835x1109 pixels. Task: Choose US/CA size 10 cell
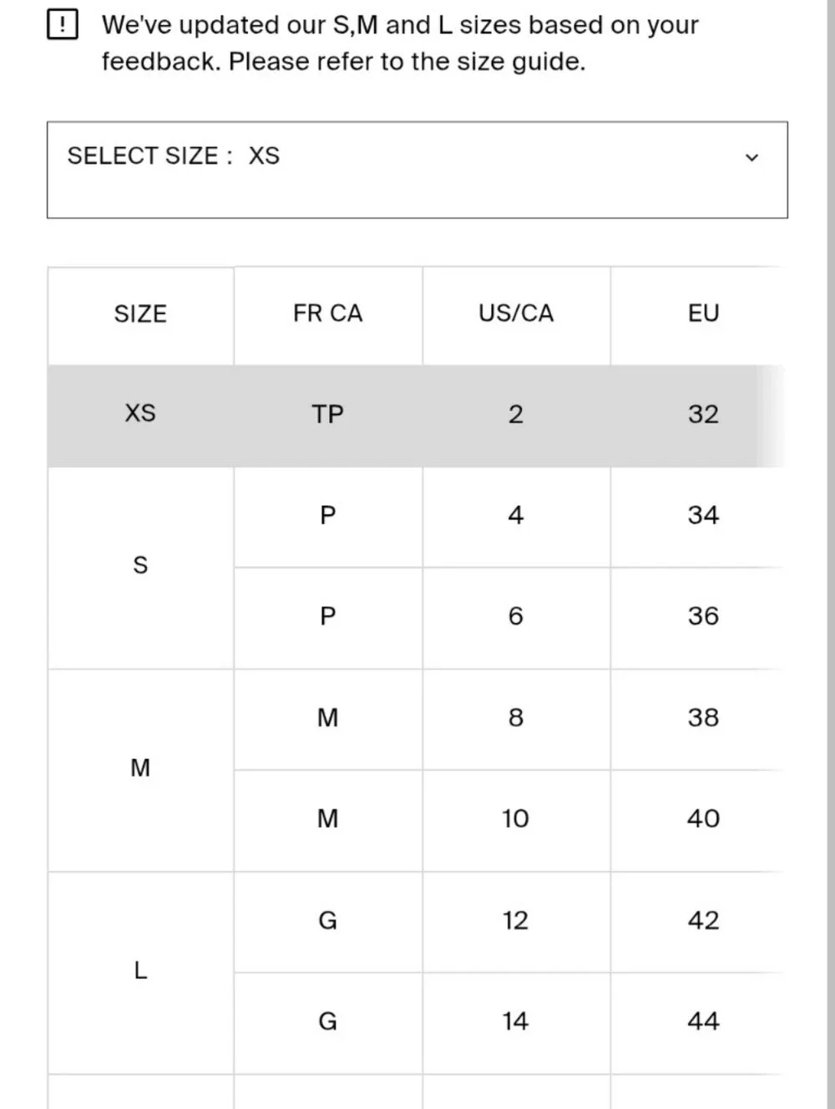pyautogui.click(x=516, y=820)
